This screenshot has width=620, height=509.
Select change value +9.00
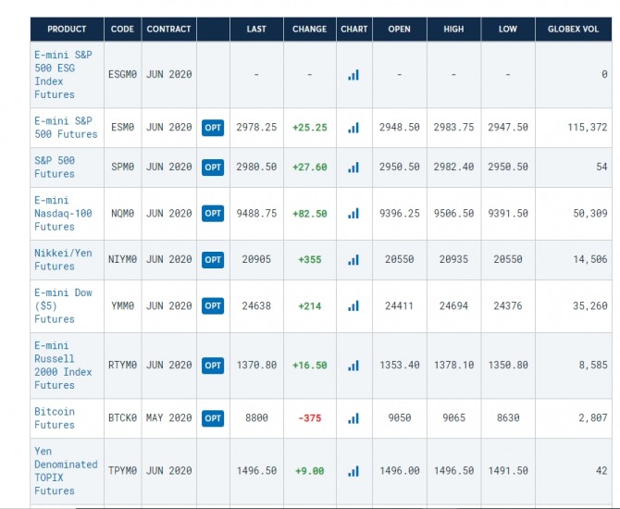[x=310, y=471]
